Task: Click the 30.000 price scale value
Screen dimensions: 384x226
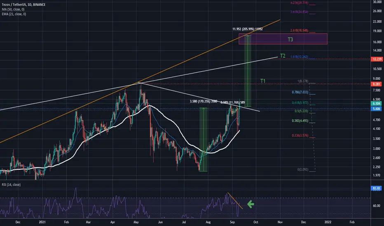Action: (377, 2)
